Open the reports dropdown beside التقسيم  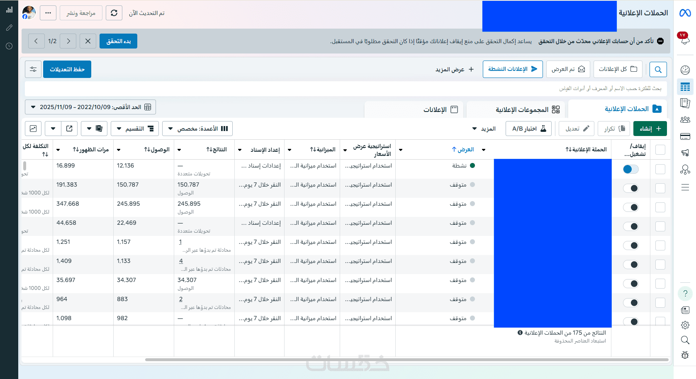tap(94, 129)
